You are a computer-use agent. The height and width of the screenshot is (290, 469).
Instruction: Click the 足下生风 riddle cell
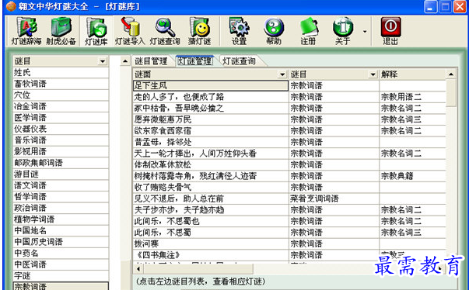pyautogui.click(x=211, y=85)
